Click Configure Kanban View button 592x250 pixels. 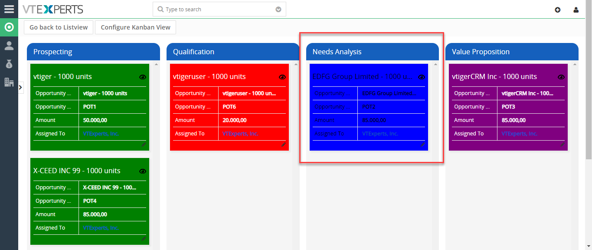click(x=135, y=27)
